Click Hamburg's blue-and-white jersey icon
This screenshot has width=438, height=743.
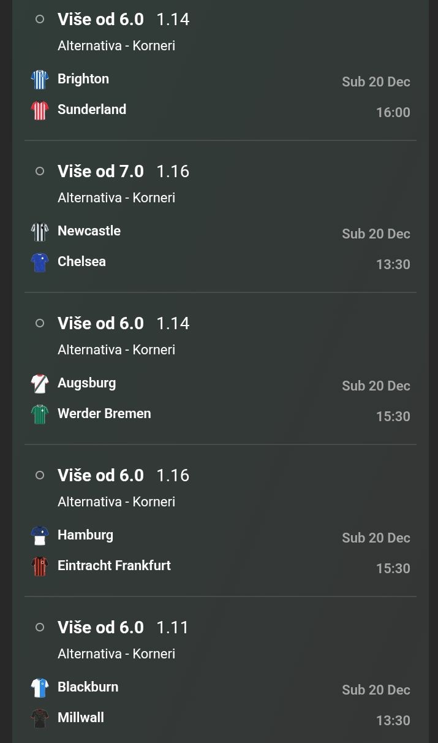pos(40,536)
